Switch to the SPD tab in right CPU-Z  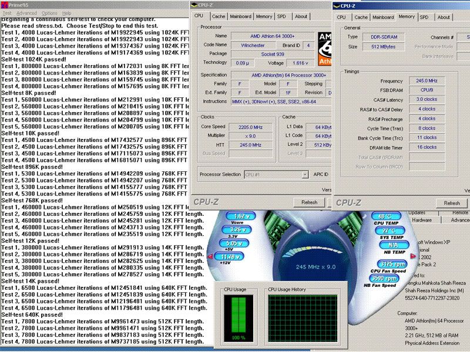click(424, 18)
